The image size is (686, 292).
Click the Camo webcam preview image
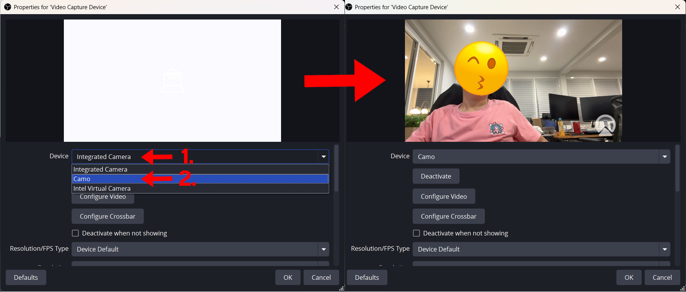[513, 81]
